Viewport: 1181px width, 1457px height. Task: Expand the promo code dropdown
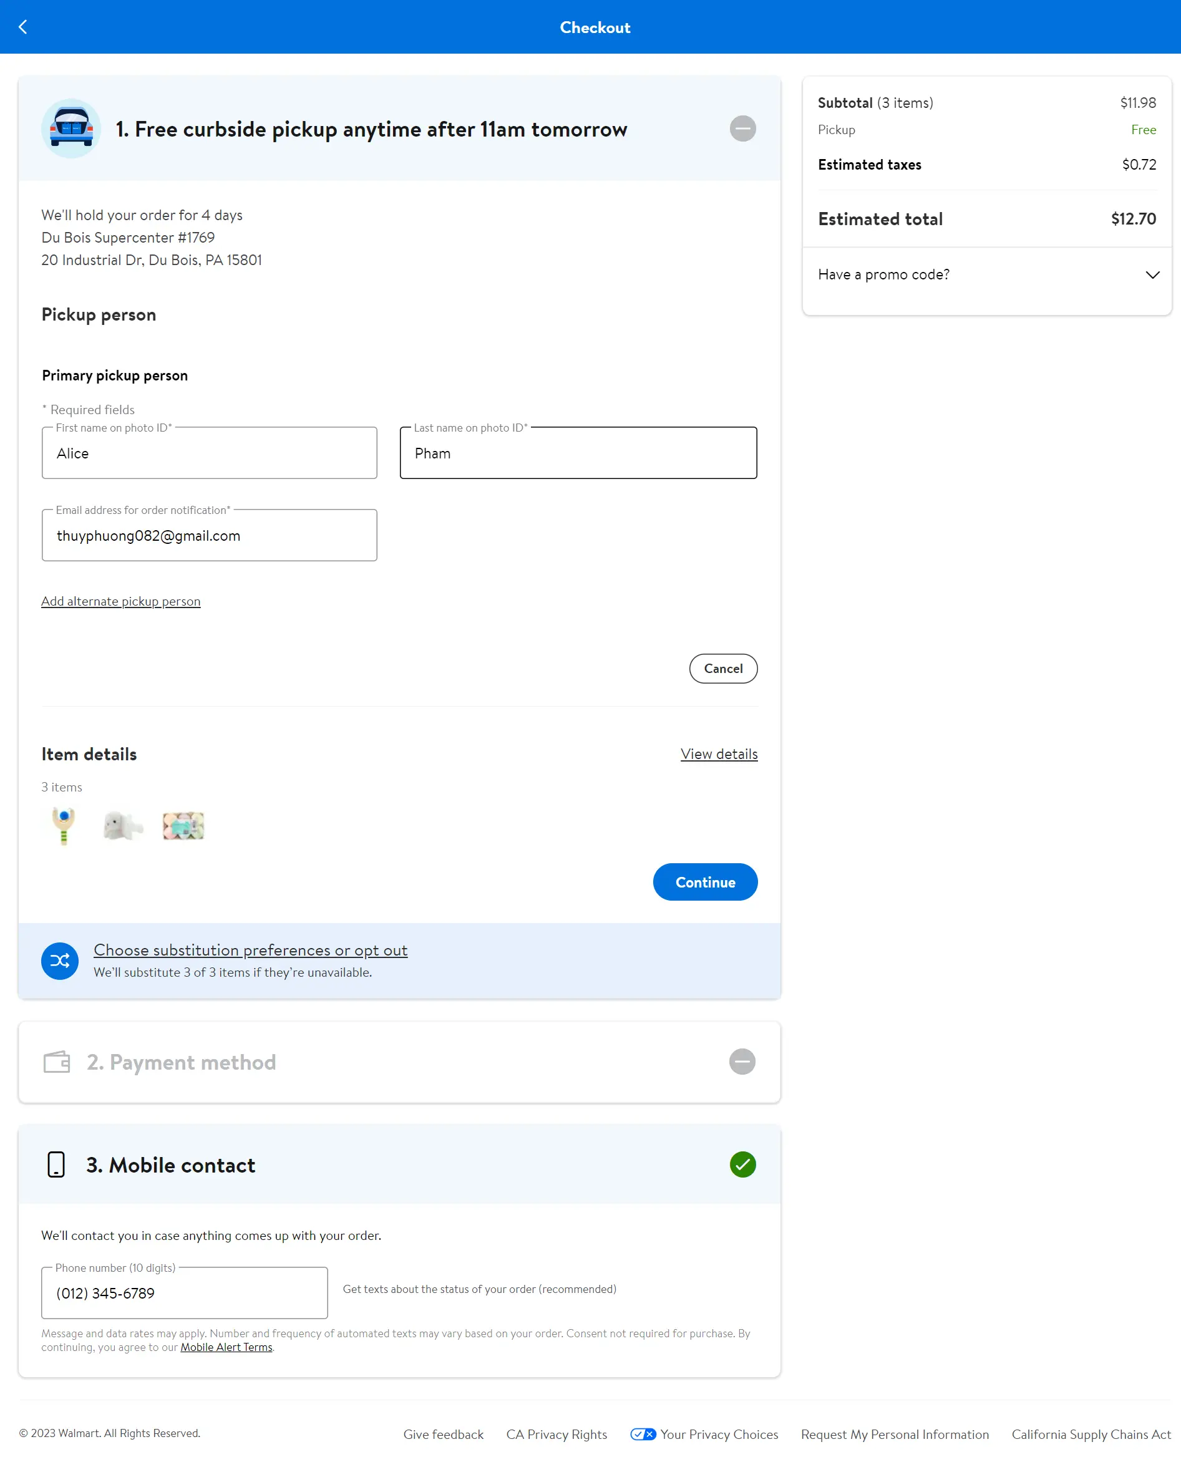1152,275
